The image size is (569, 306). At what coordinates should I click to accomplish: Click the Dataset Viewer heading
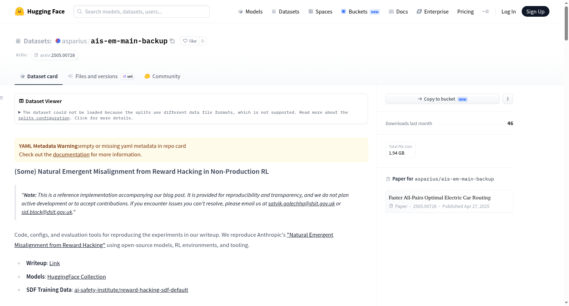pyautogui.click(x=44, y=101)
